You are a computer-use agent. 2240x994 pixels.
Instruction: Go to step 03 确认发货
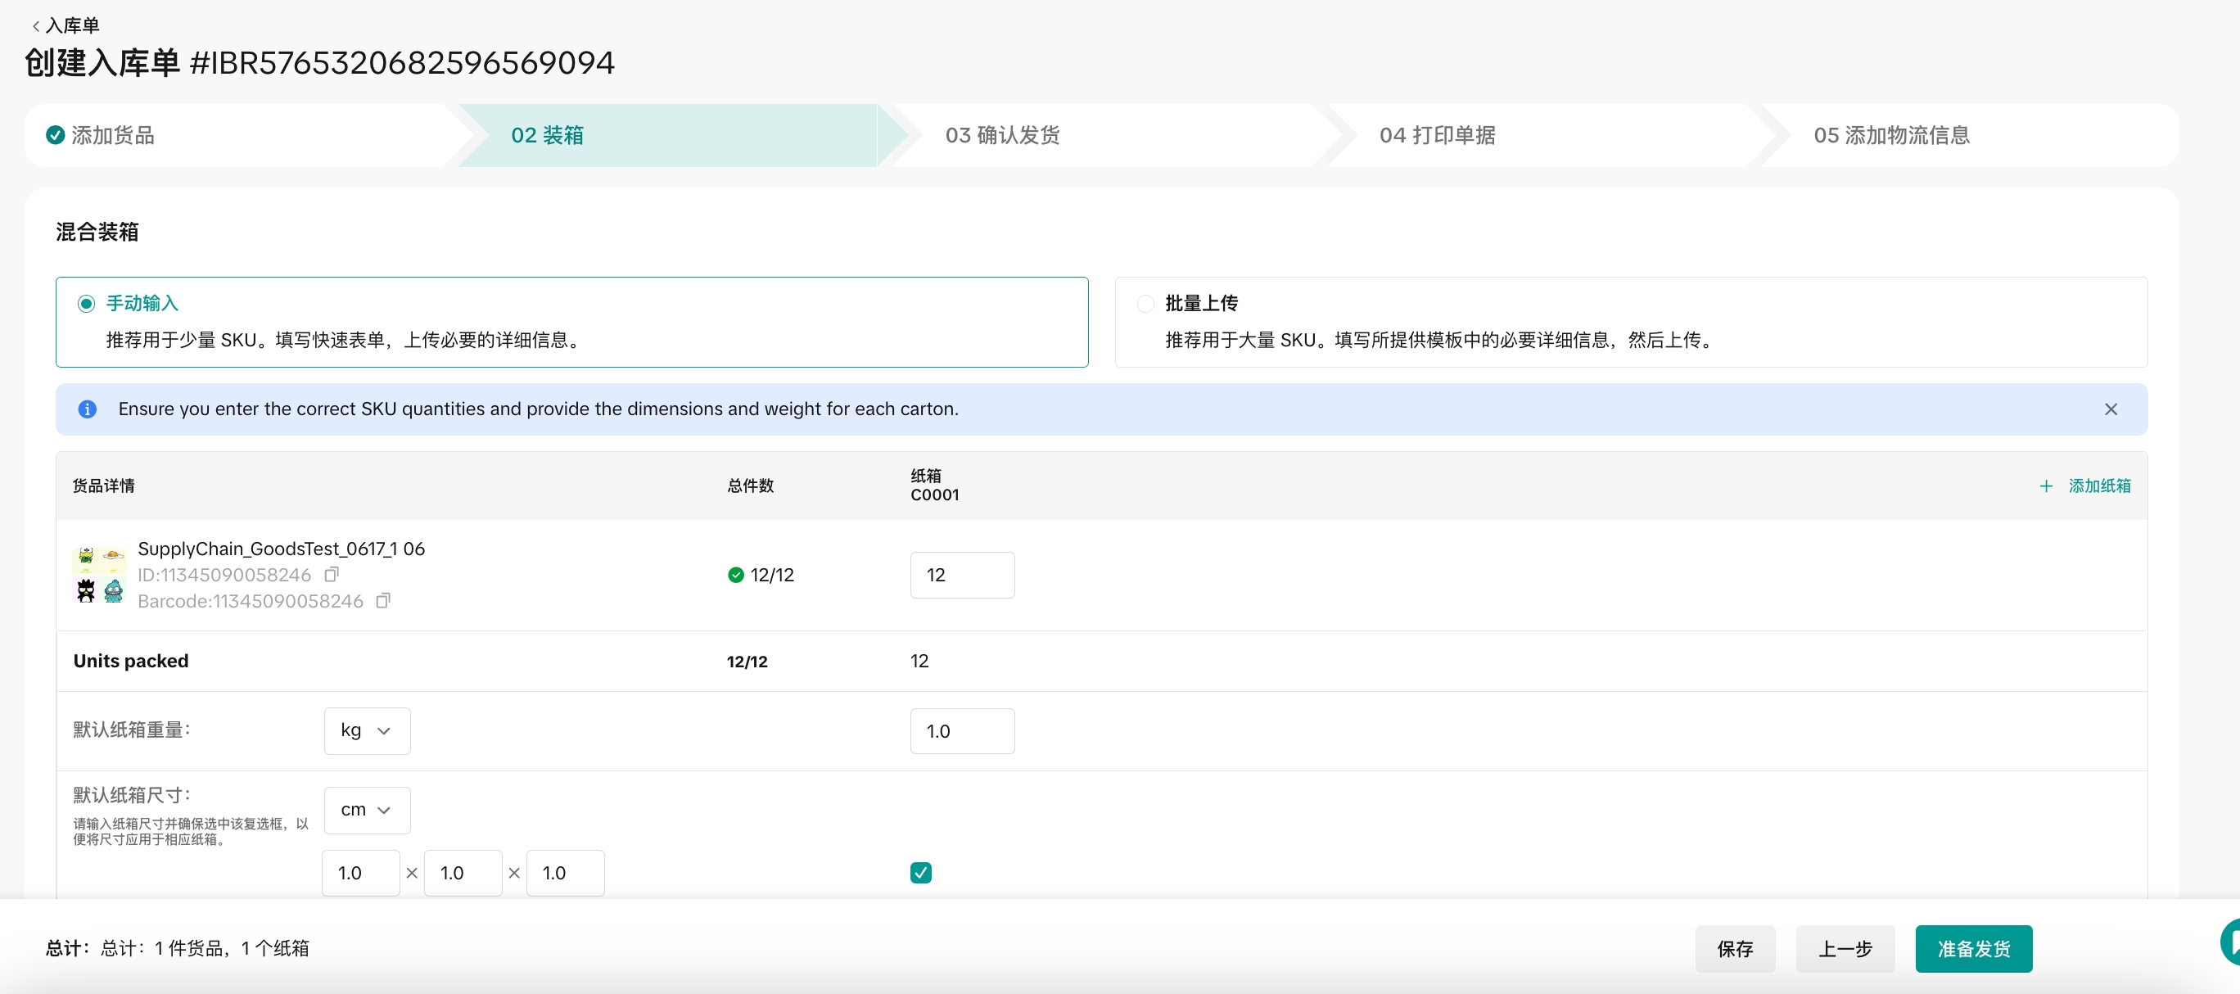pos(1002,135)
